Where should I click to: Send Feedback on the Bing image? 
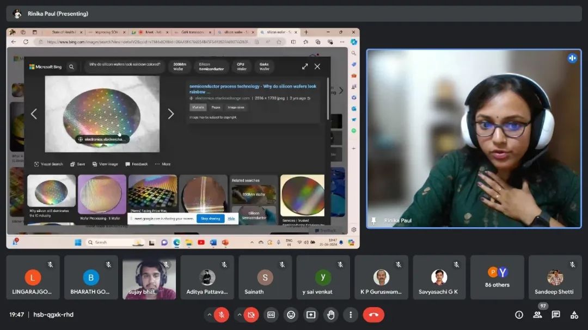(x=137, y=164)
